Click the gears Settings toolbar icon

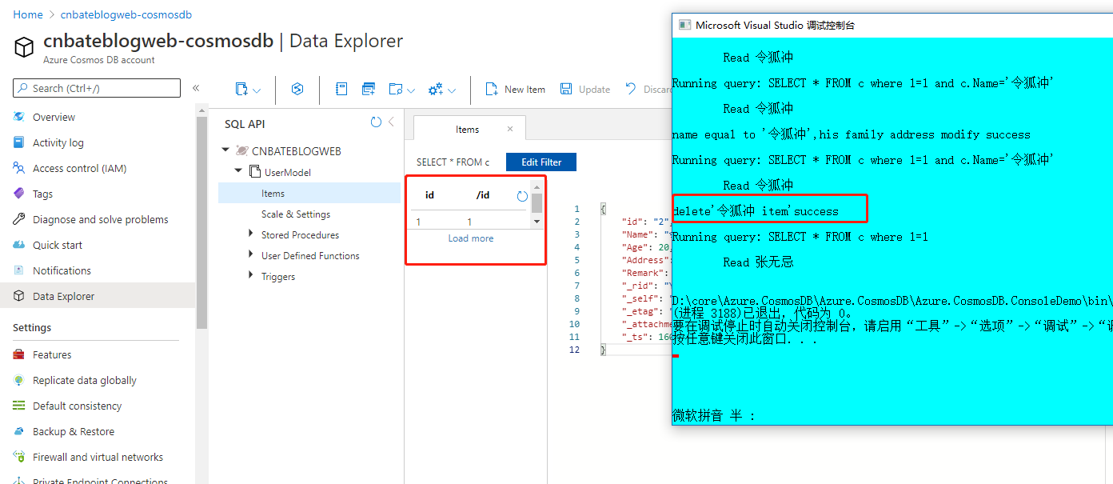[x=436, y=90]
